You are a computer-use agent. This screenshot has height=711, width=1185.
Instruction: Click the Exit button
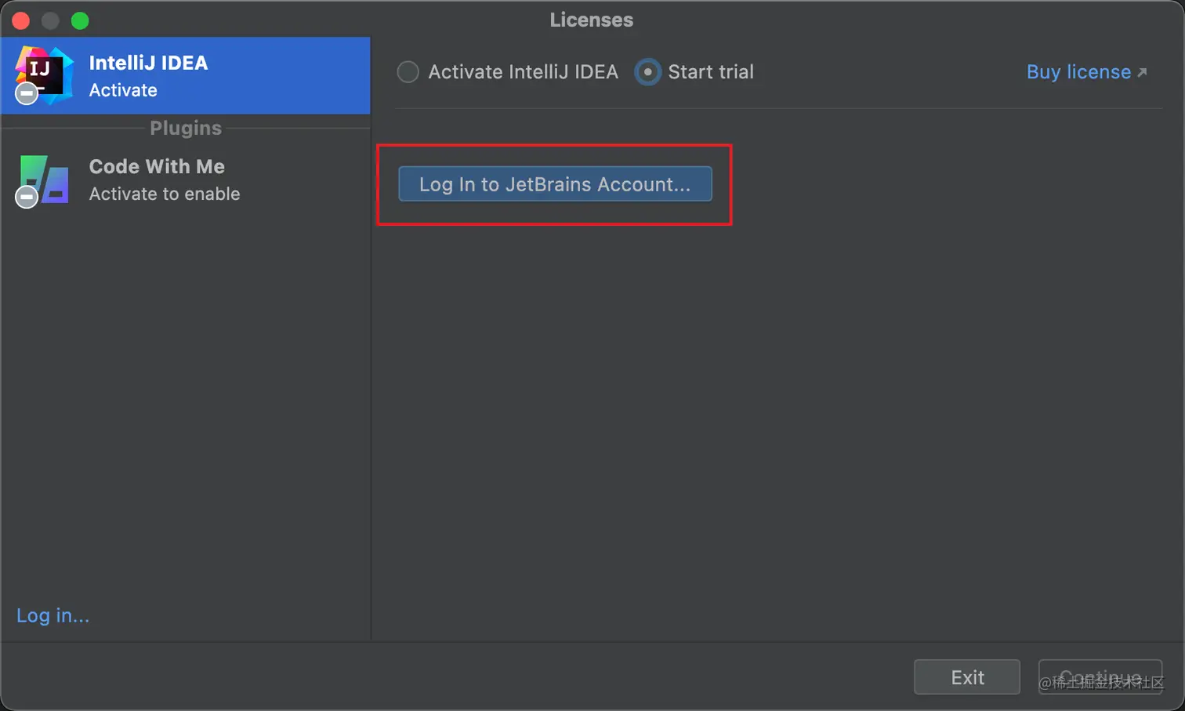(x=967, y=677)
